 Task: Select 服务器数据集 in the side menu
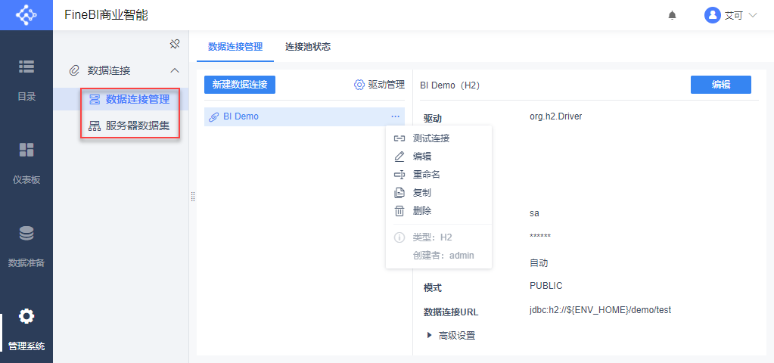pos(121,126)
